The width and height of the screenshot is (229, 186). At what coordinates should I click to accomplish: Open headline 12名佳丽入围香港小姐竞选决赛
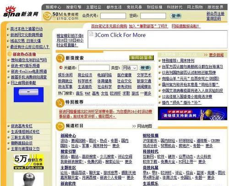coord(187,96)
